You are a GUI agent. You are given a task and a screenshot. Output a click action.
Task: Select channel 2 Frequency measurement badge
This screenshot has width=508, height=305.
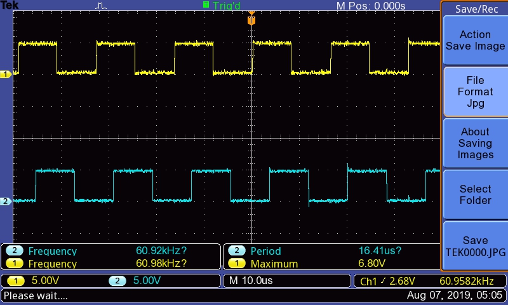pos(14,251)
